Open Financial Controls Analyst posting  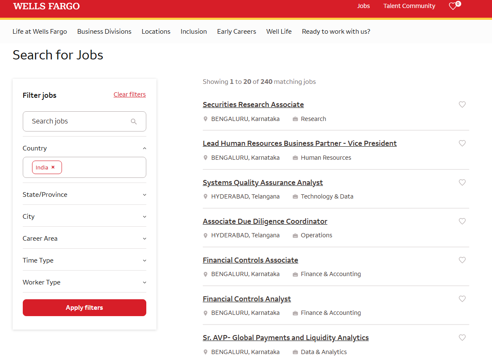click(247, 299)
